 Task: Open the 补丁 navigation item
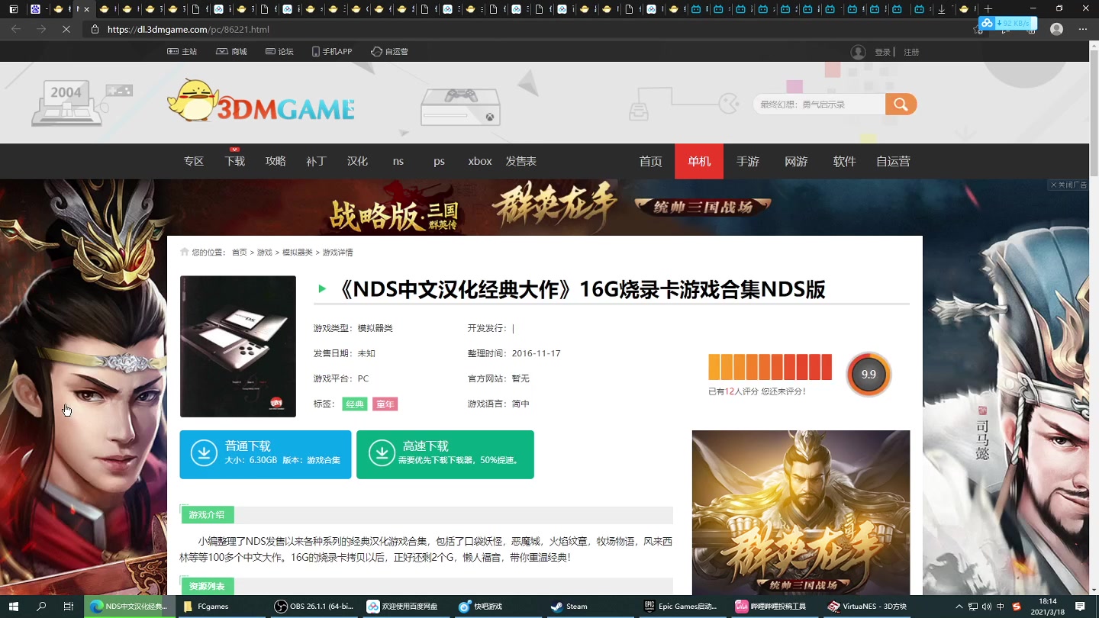(316, 161)
